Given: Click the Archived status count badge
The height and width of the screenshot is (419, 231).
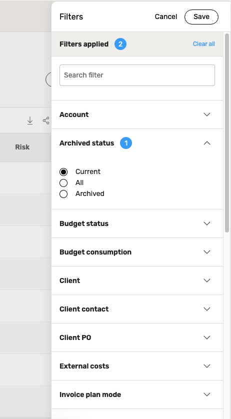Looking at the screenshot, I should coord(126,143).
